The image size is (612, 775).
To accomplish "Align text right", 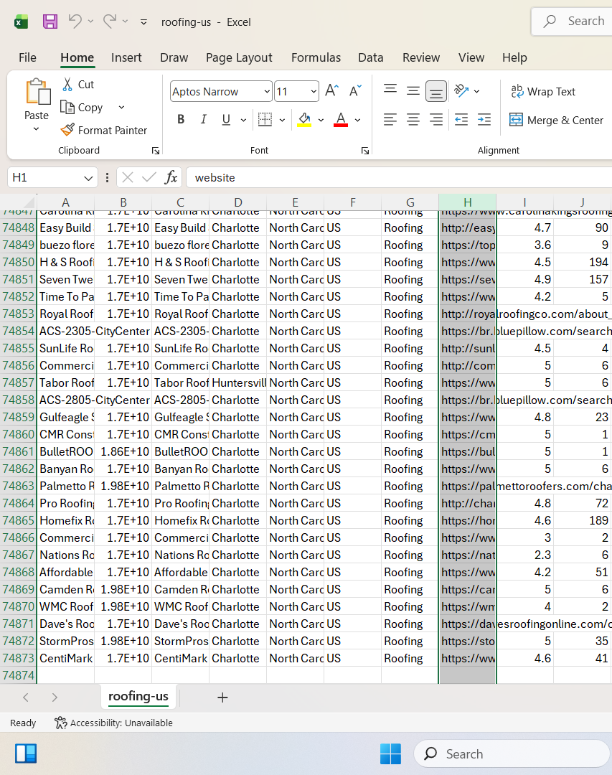I will [436, 119].
